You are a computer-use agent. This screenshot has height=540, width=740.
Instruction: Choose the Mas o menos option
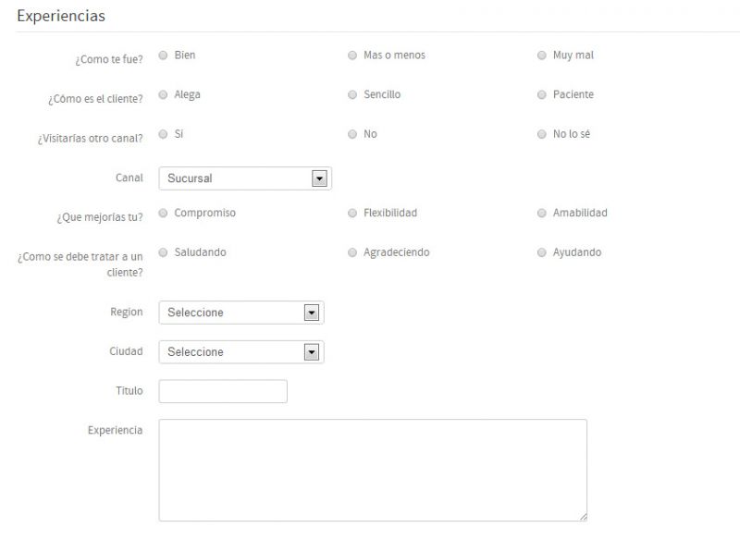click(x=352, y=55)
